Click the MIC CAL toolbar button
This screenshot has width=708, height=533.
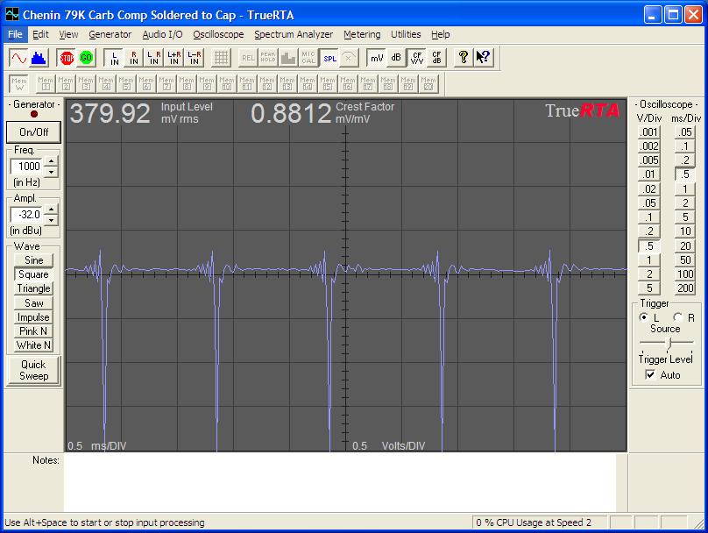[x=308, y=58]
